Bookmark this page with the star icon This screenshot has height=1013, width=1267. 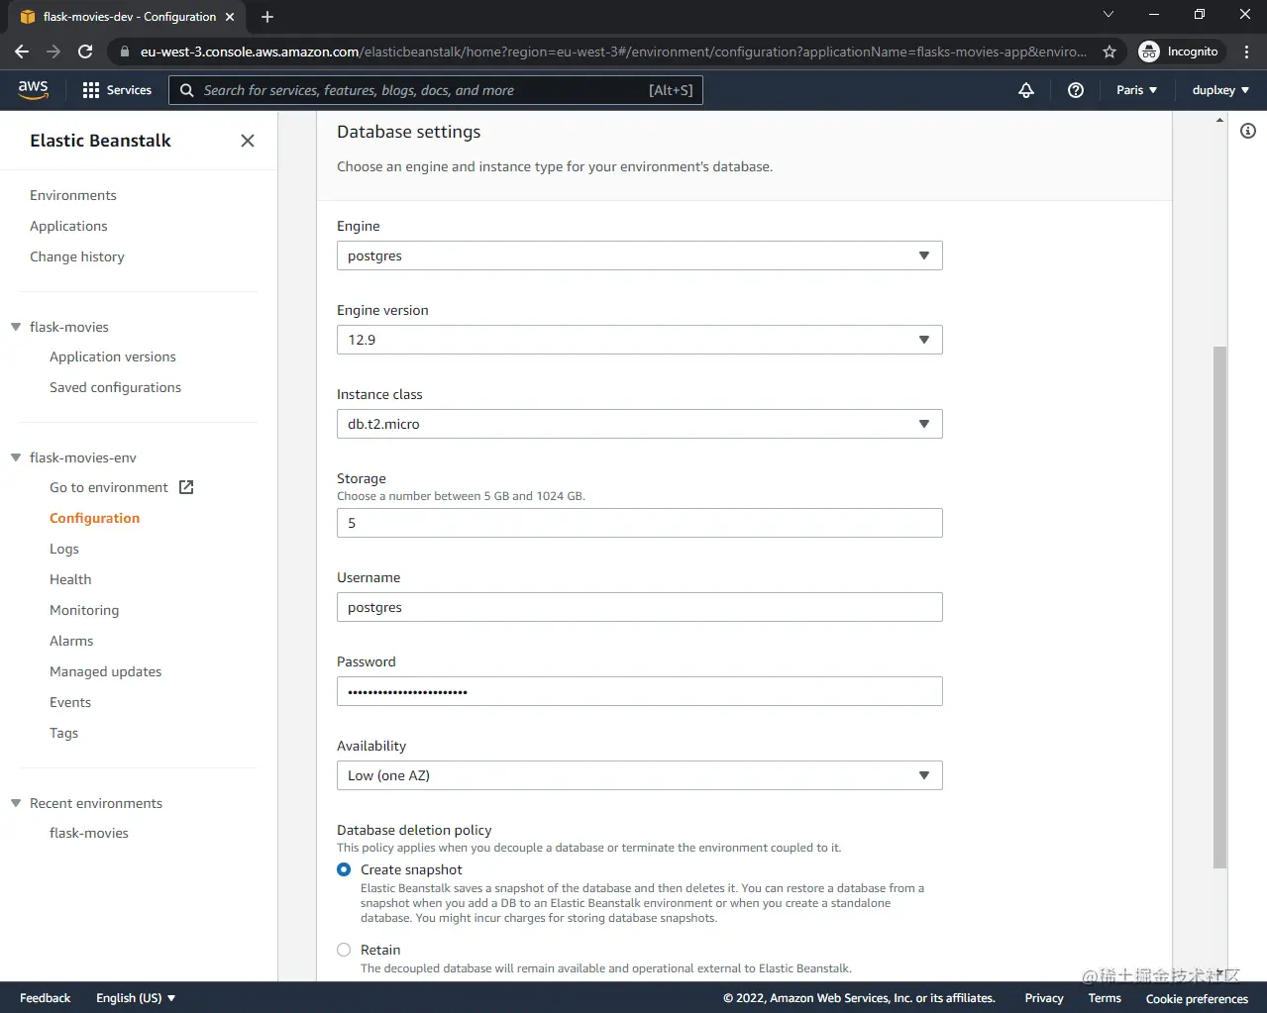pos(1109,51)
